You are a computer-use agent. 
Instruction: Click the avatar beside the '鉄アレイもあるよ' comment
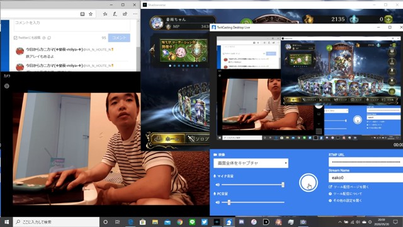pyautogui.click(x=20, y=51)
